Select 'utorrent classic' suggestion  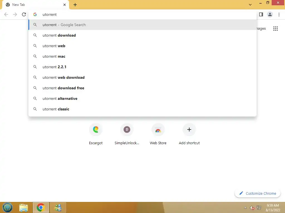(142, 109)
